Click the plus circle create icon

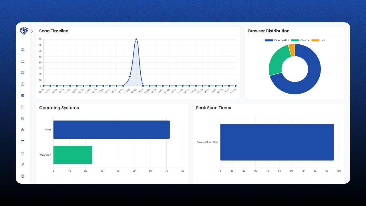coord(23,84)
